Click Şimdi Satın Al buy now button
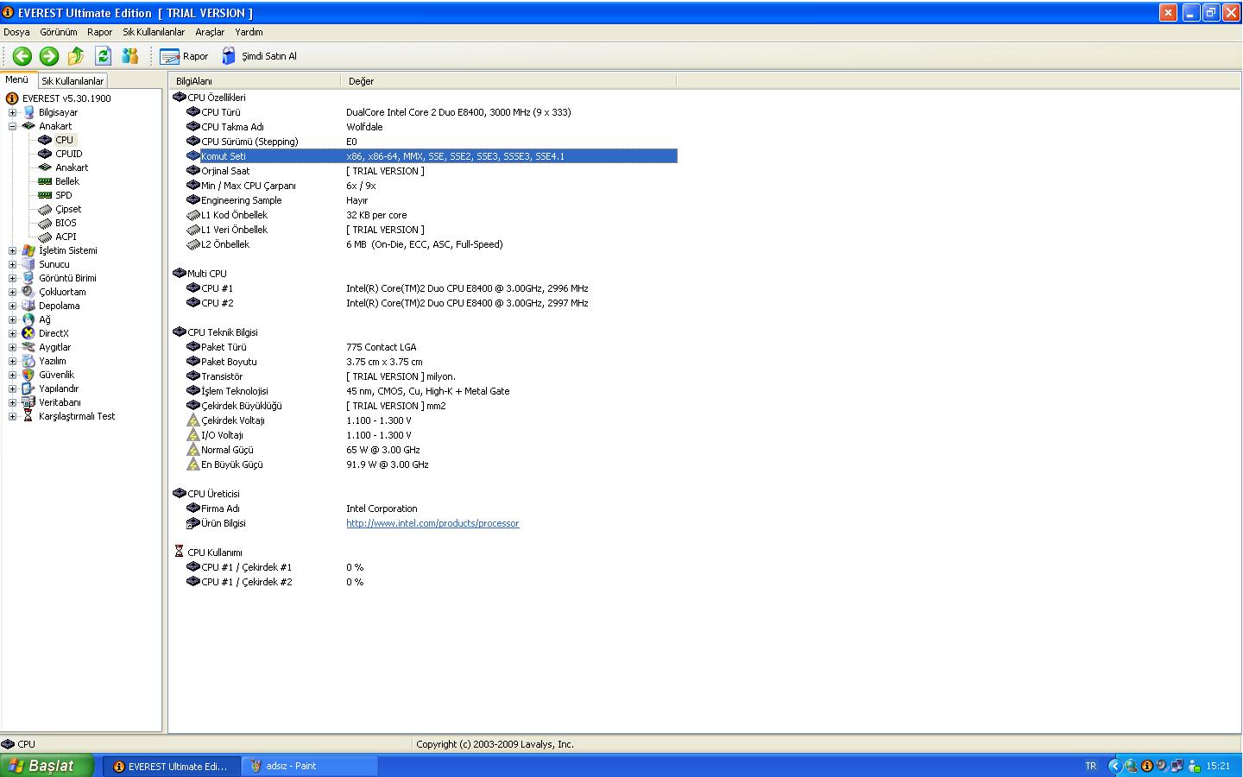1243x777 pixels. (259, 56)
